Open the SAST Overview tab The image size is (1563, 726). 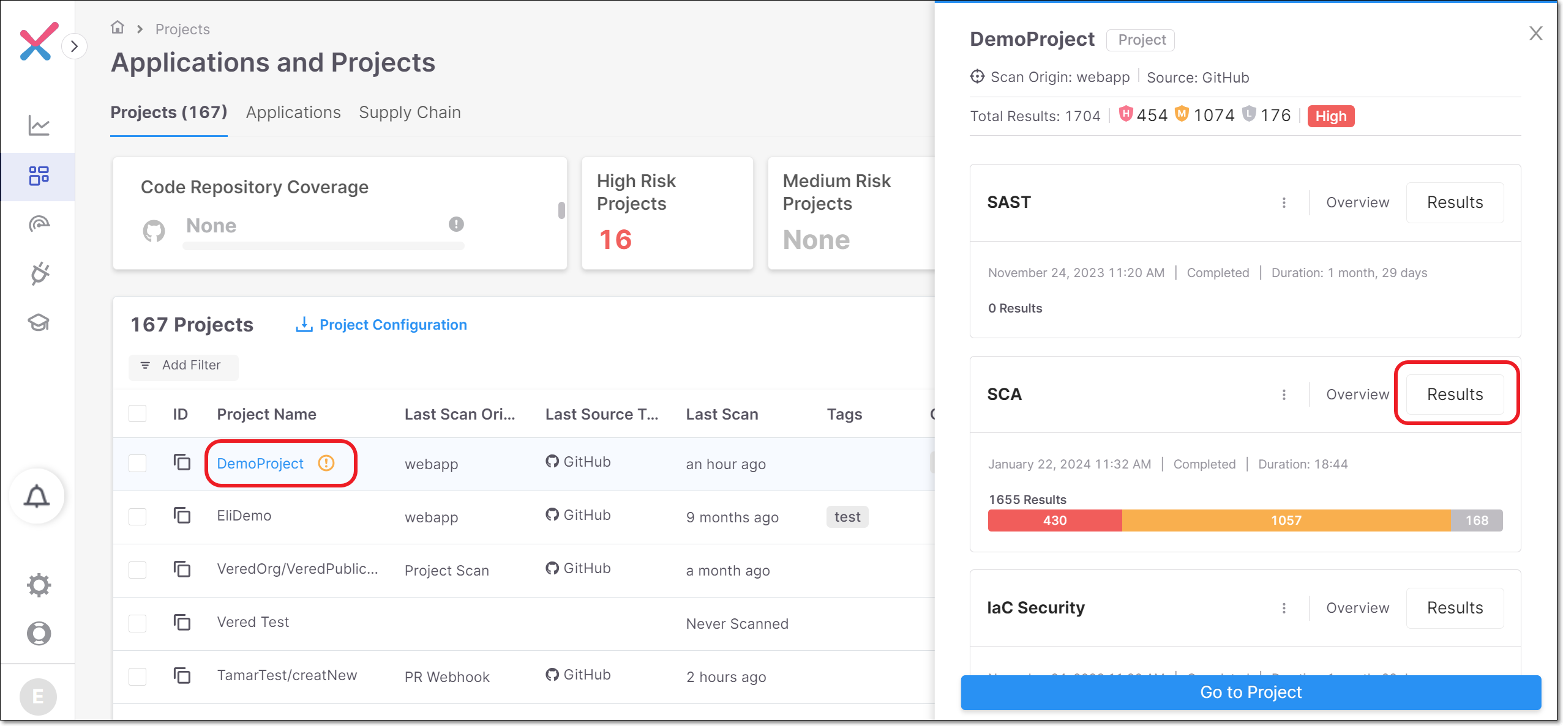[1357, 202]
